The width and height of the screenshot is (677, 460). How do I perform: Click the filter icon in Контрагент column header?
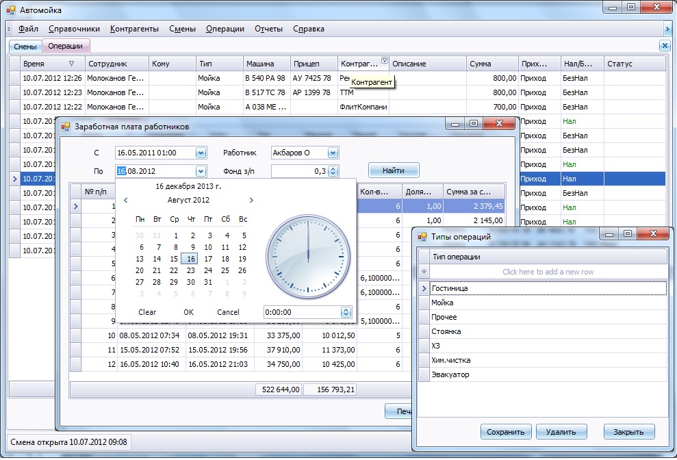pyautogui.click(x=384, y=60)
